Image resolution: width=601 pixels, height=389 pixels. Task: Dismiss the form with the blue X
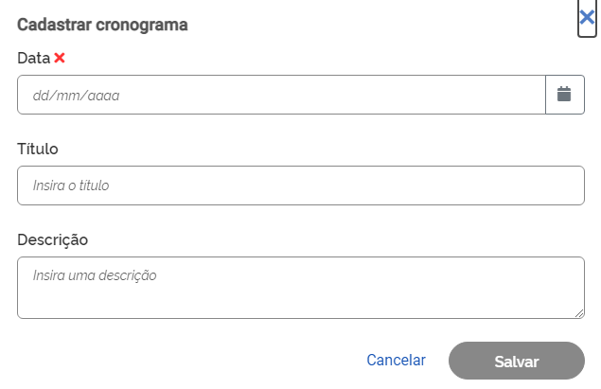tap(587, 17)
